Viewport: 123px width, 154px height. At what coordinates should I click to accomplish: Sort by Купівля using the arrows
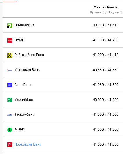103,12
